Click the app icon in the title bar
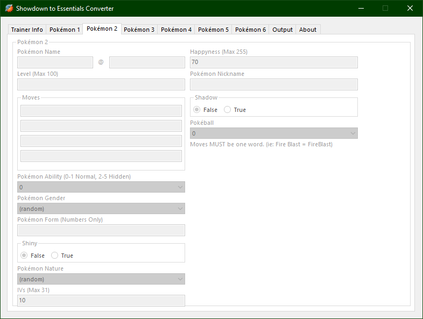Image resolution: width=423 pixels, height=319 pixels. pyautogui.click(x=9, y=8)
